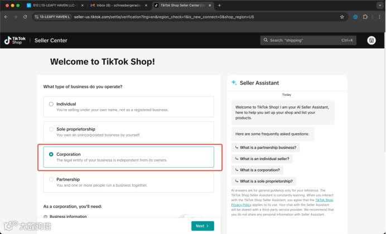Bookmark this page with star icon
Screen dimensions: 386x234
pyautogui.click(x=342, y=17)
